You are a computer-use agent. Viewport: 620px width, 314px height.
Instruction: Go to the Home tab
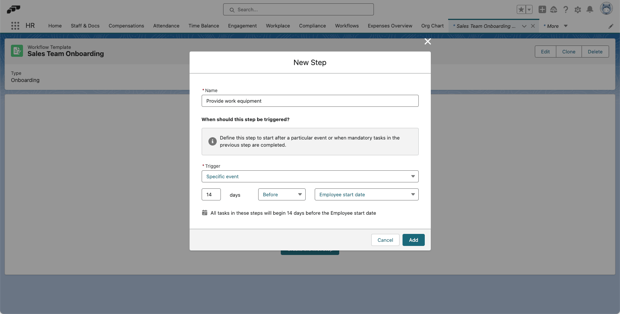click(x=55, y=26)
